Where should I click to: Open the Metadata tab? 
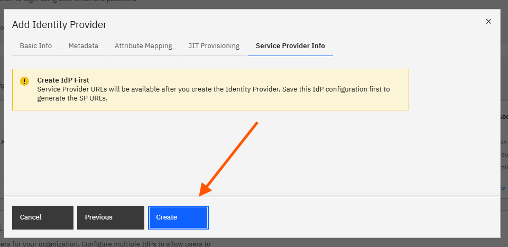tap(84, 45)
